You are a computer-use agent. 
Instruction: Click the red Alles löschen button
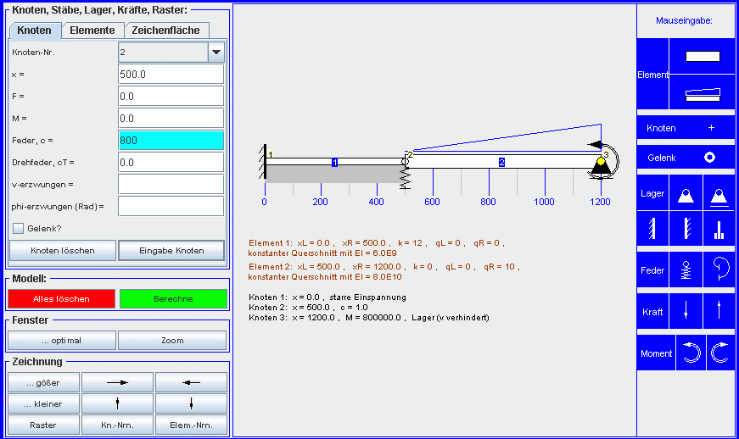(x=61, y=299)
